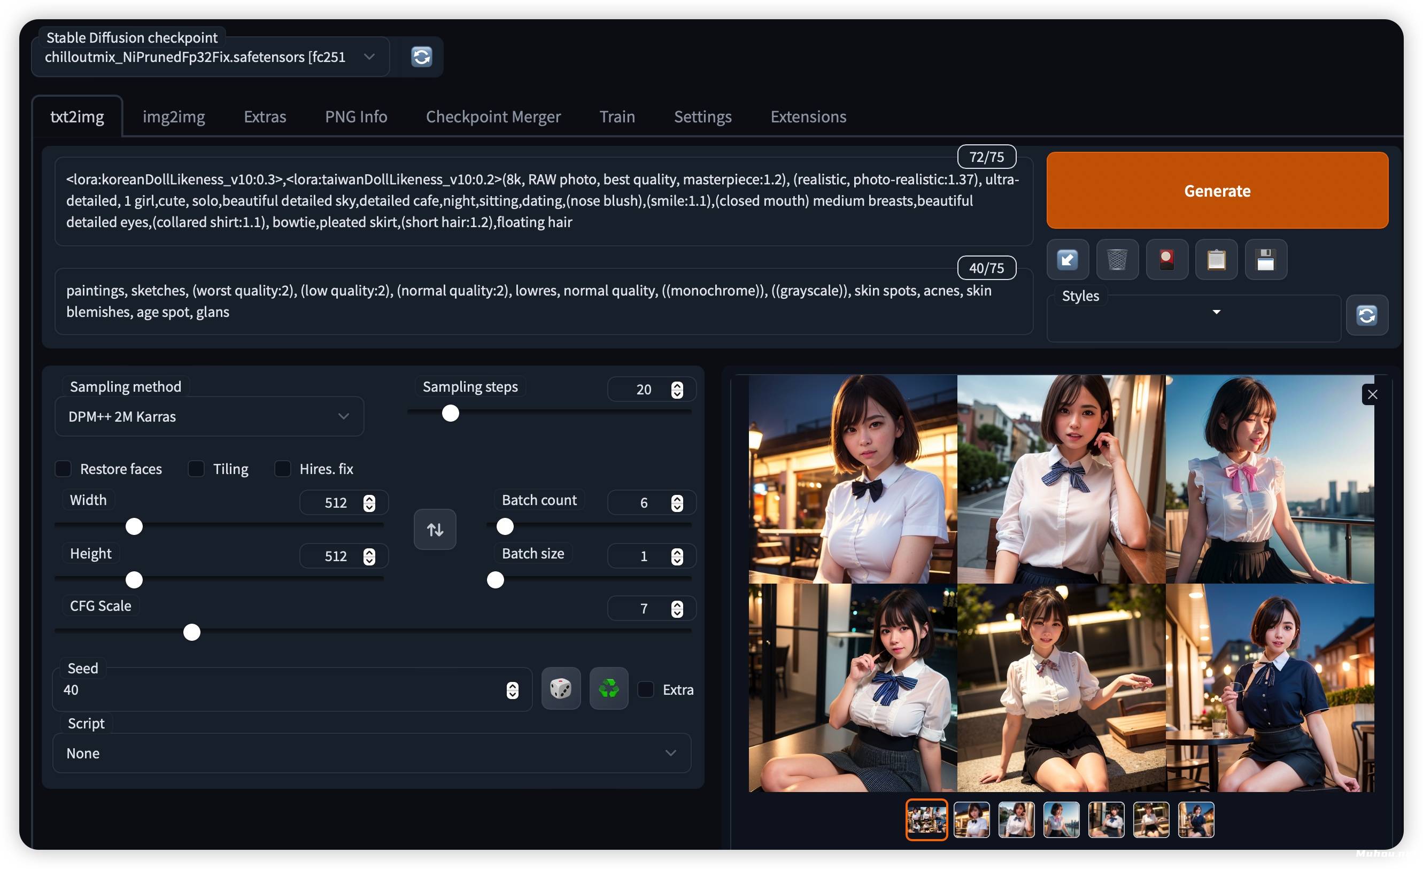Click the Generate button to create images

[1218, 189]
